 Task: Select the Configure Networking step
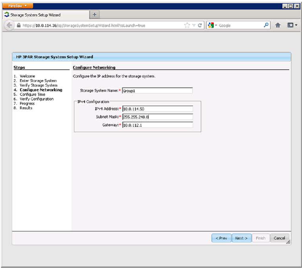[41, 90]
